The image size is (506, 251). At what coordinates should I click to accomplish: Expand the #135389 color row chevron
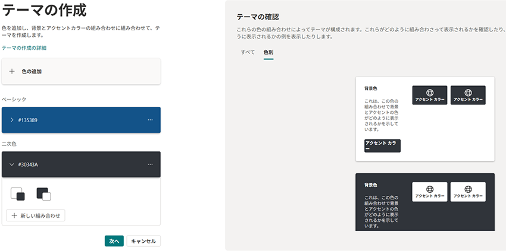(x=12, y=120)
